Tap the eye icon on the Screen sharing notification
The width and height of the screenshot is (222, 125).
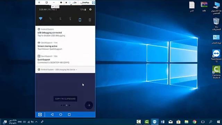click(39, 42)
